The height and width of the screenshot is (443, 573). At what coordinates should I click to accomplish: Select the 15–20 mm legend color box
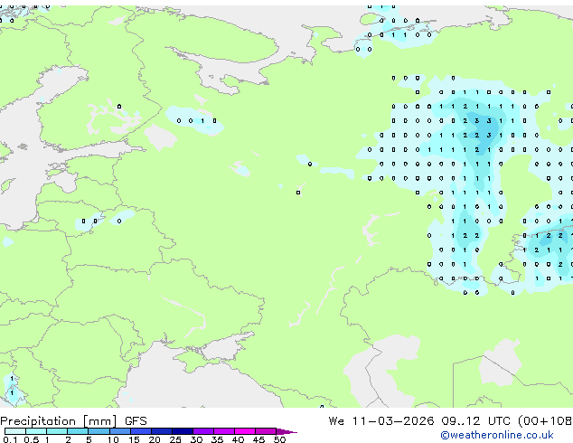[x=141, y=431]
